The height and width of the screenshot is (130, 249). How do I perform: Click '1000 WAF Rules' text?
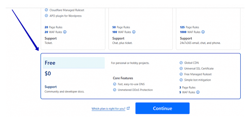[190, 32]
